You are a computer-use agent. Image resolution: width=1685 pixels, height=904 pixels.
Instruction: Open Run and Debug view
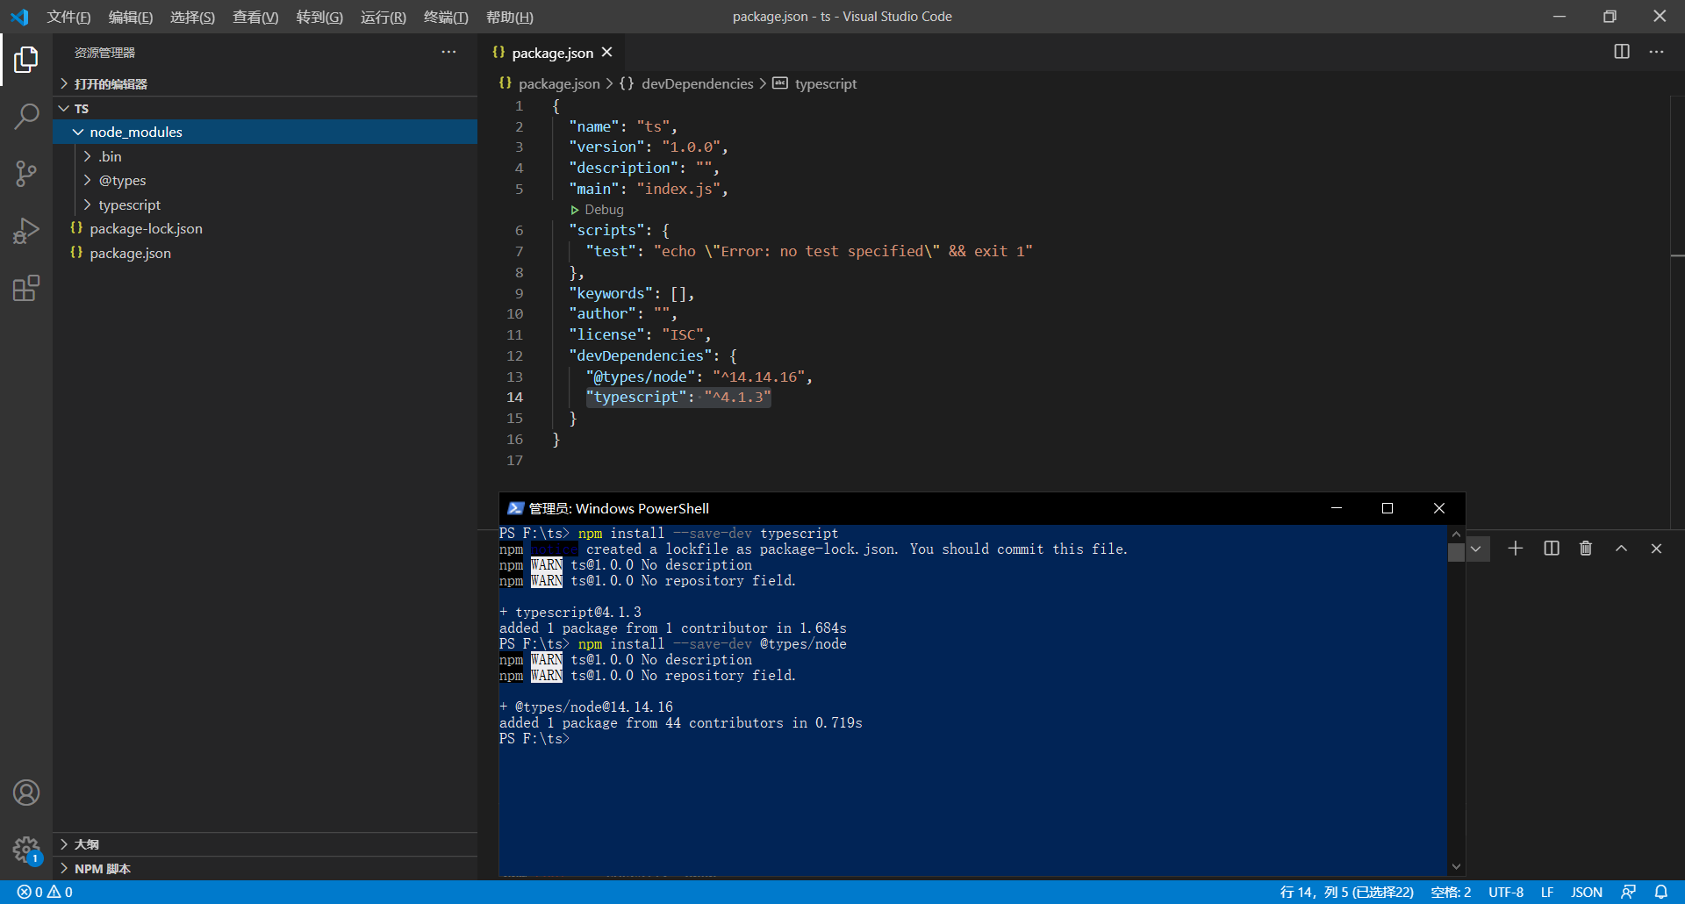coord(26,231)
